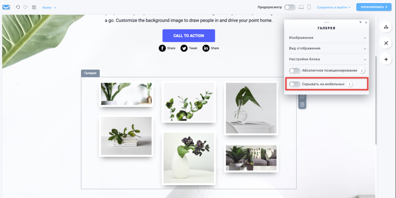The image size is (396, 198).
Task: Open Сохранить и выйти menu
Action: click(x=334, y=7)
